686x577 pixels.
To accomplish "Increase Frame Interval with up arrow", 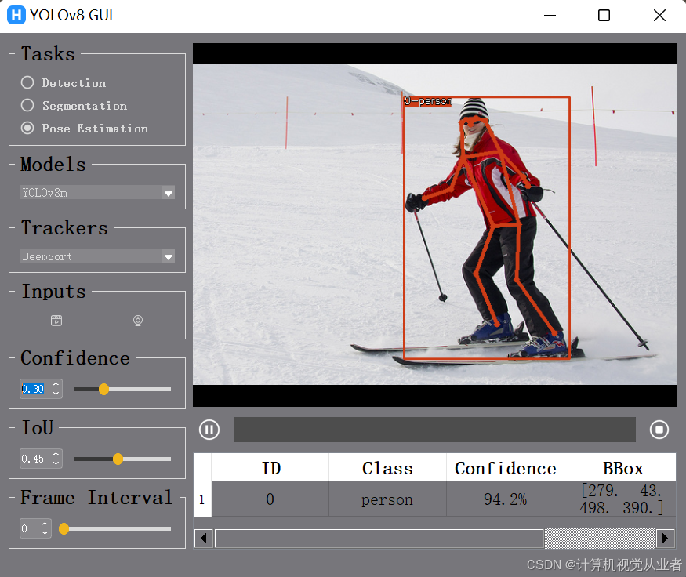I will tap(45, 524).
